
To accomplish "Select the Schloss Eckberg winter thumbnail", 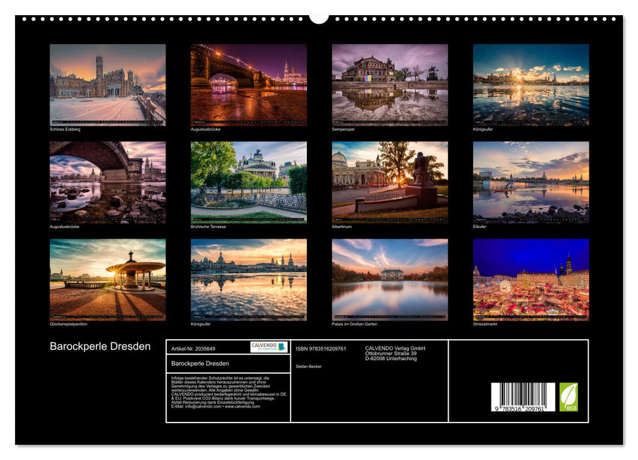I will click(x=106, y=84).
